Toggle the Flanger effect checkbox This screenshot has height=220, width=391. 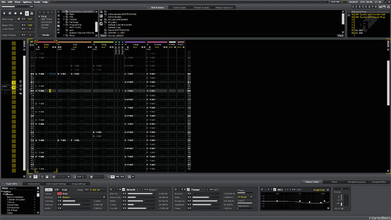[x=188, y=190]
